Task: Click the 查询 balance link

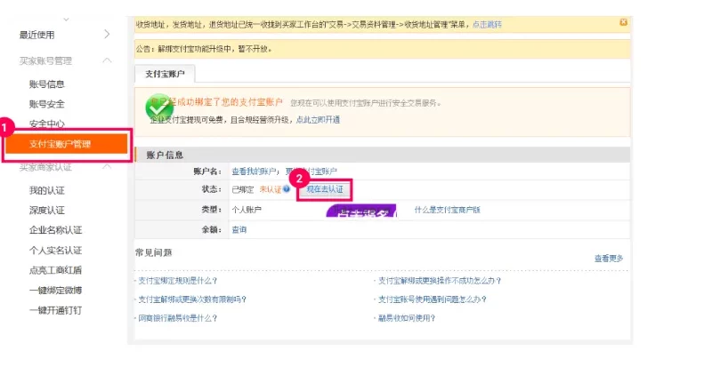Action: pos(239,230)
